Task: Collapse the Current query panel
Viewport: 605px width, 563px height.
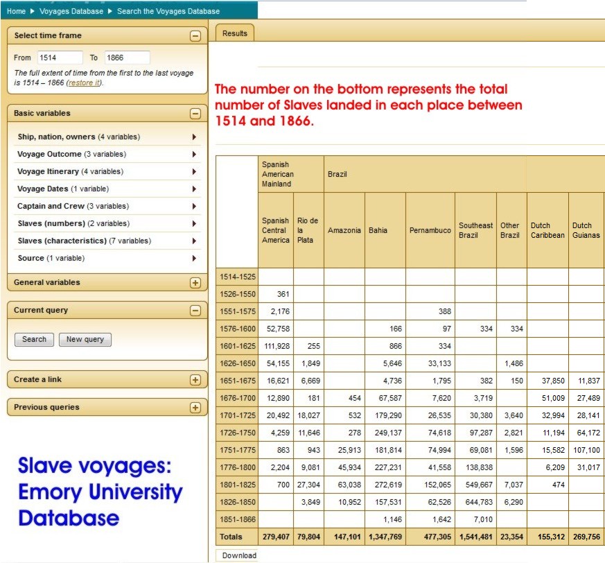Action: [195, 311]
